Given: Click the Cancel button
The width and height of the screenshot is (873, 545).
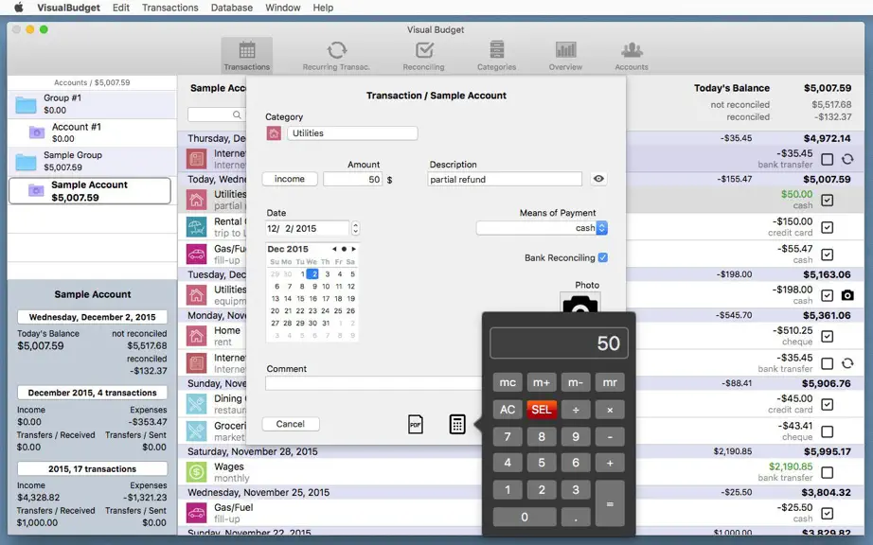Looking at the screenshot, I should [291, 424].
